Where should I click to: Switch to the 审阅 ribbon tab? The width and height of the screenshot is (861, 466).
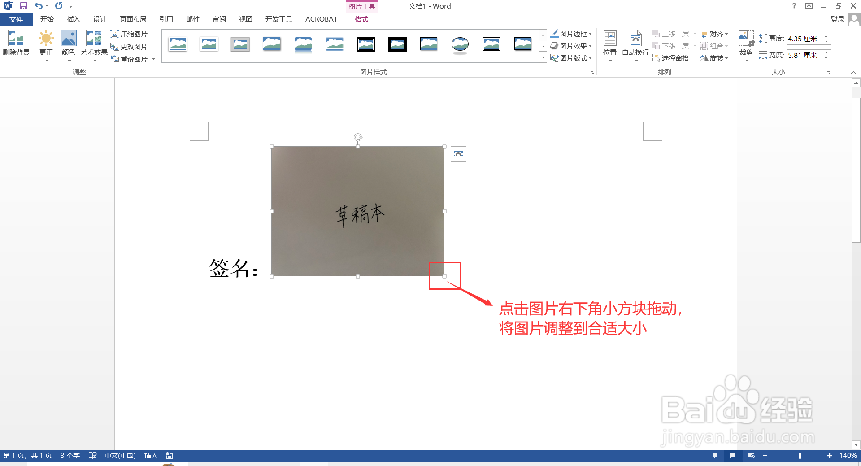point(219,19)
